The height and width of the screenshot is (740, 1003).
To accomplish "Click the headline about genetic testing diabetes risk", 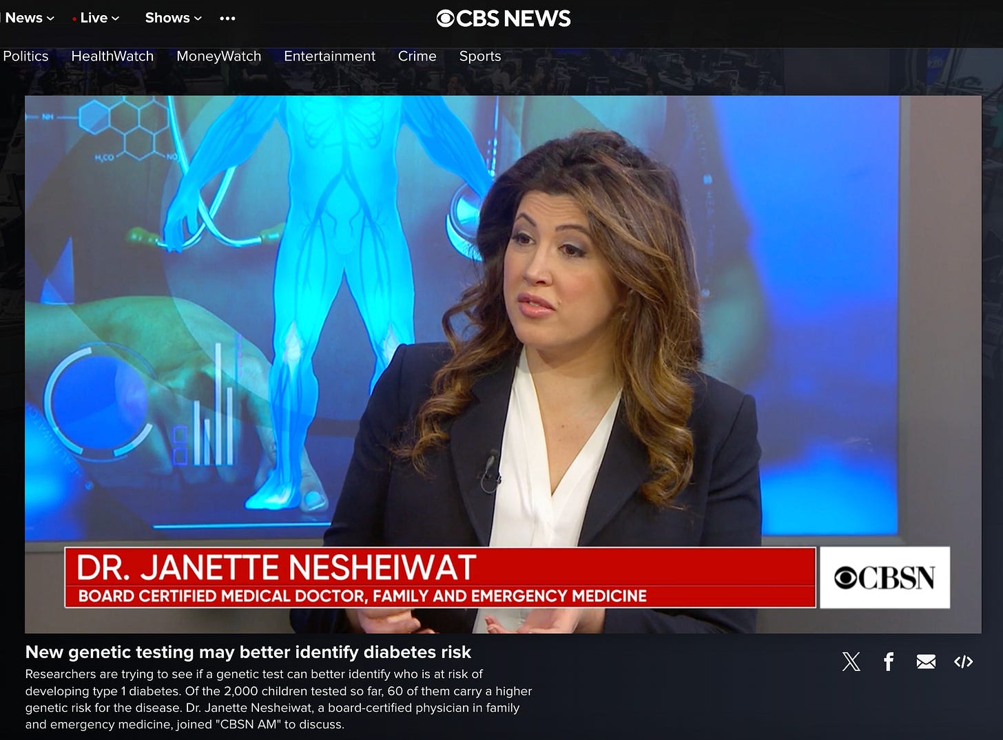I will pos(248,652).
